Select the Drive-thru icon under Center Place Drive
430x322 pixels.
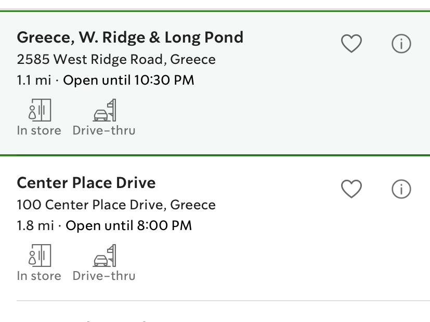[103, 256]
